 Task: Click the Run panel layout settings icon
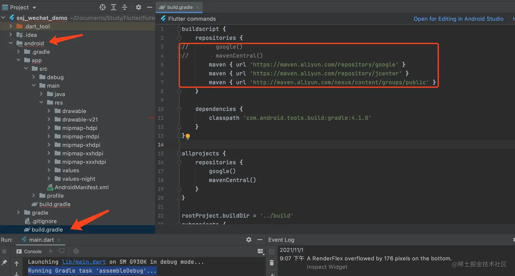[x=261, y=251]
